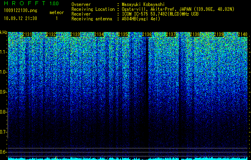Image resolution: width=251 pixels, height=160 pixels.
Task: Click the 'meteor' count label
Action: click(x=57, y=12)
